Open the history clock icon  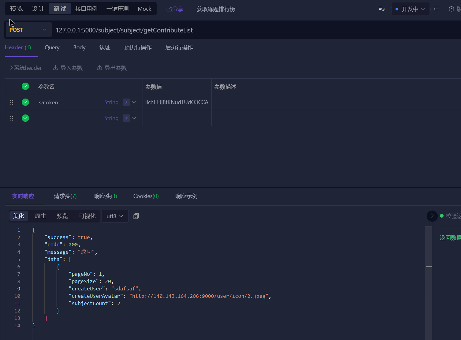pyautogui.click(x=451, y=9)
